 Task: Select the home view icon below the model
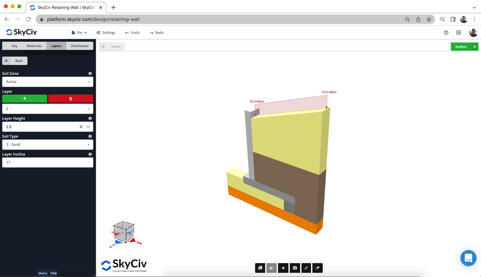pos(260,268)
